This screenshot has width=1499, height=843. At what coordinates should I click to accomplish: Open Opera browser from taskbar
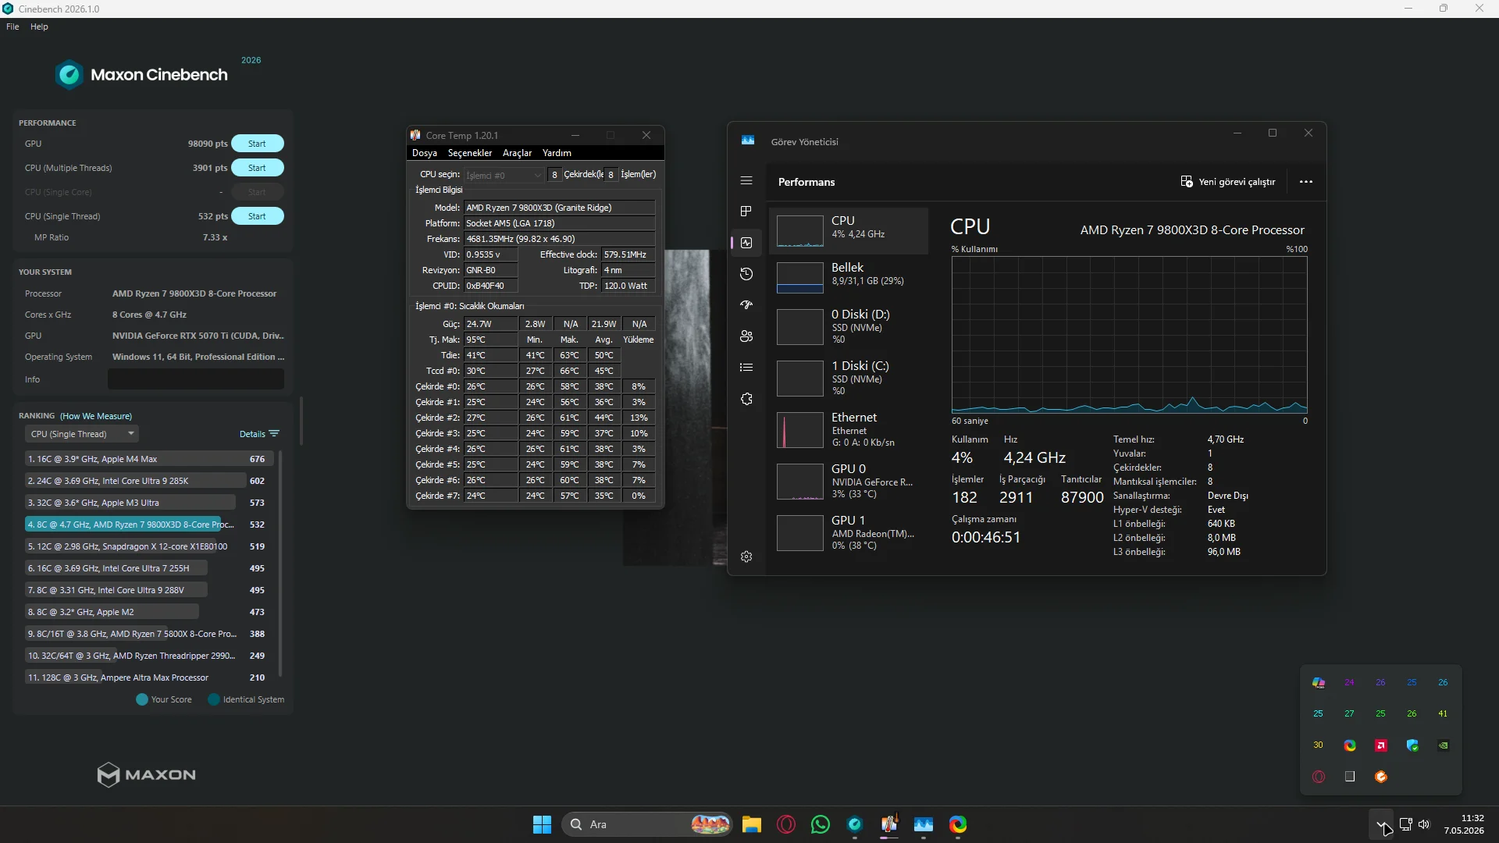coord(786,824)
